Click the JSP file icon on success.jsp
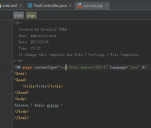151x128 pixels. coord(80,5)
